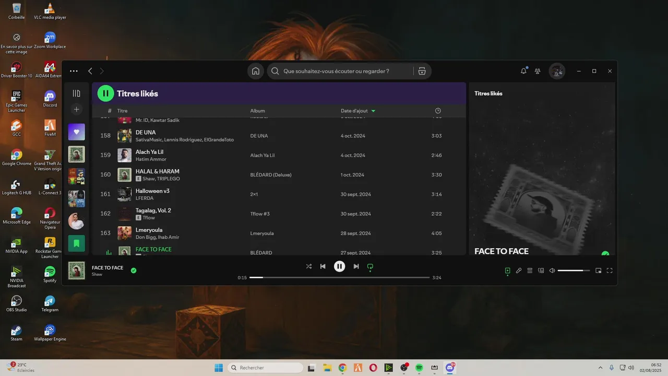Open Spotify from the taskbar
The width and height of the screenshot is (668, 376).
click(419, 368)
